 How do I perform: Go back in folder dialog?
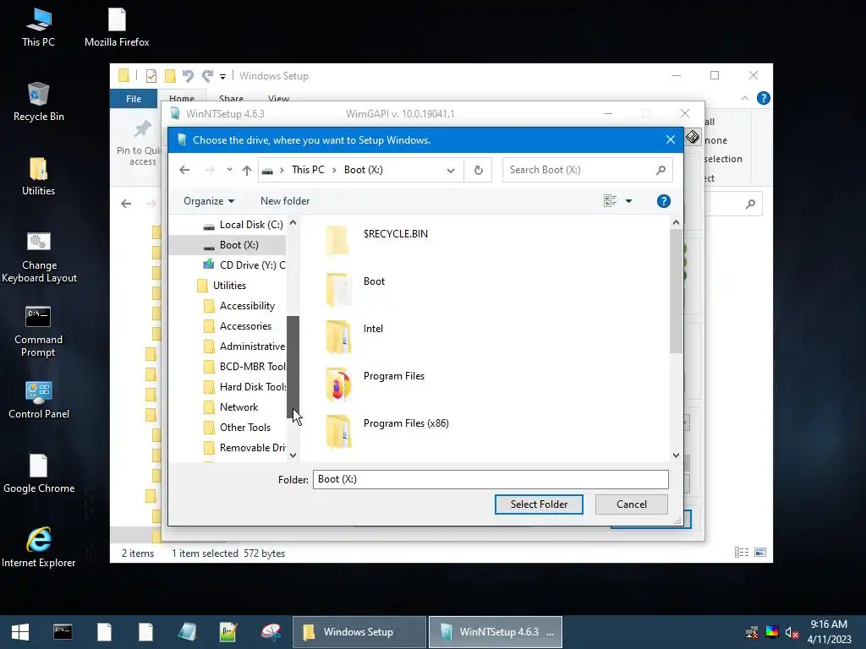click(184, 170)
